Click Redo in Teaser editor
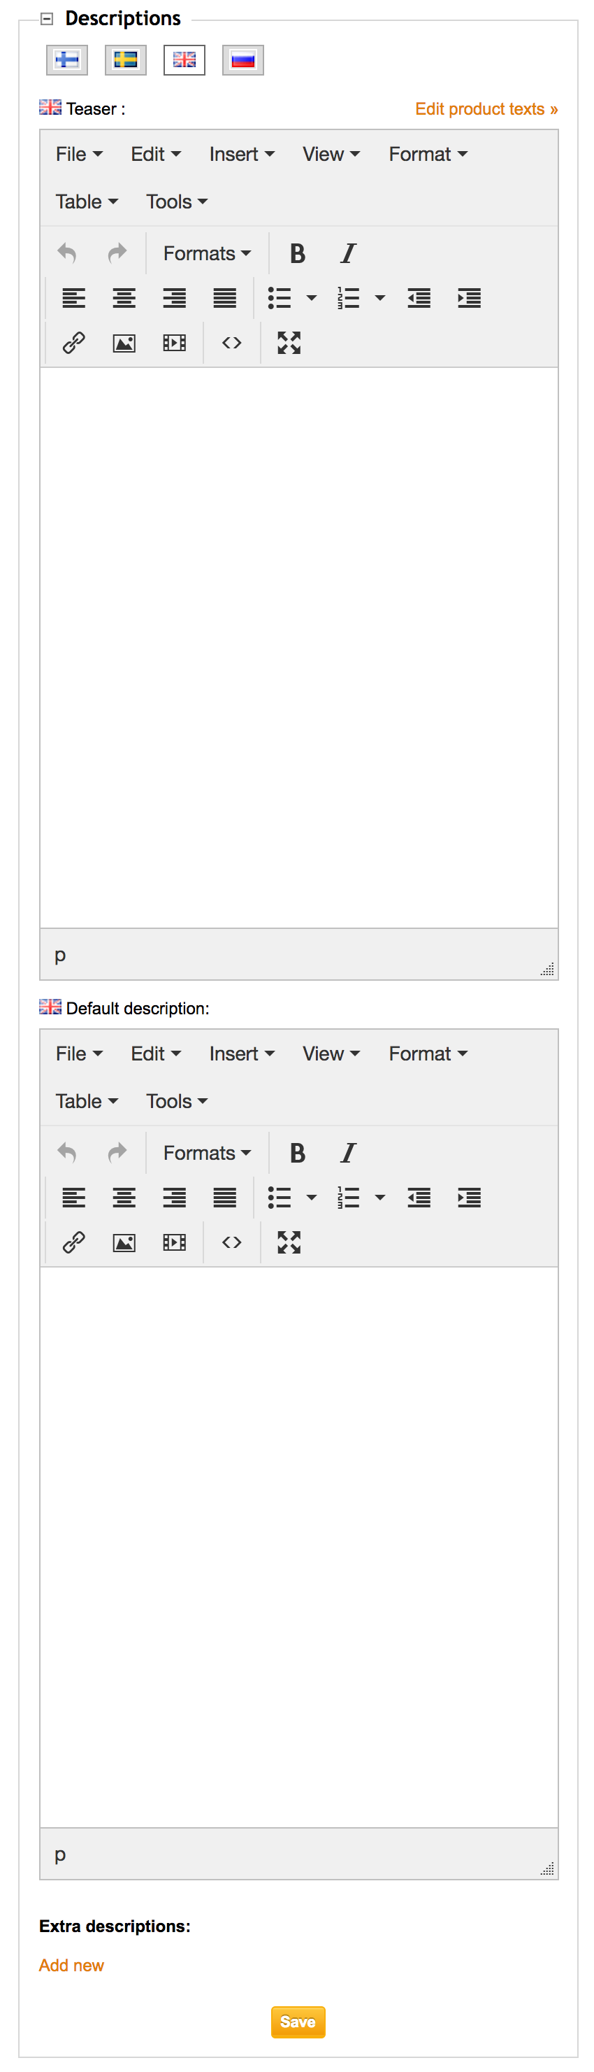This screenshot has width=594, height=2072. [117, 253]
